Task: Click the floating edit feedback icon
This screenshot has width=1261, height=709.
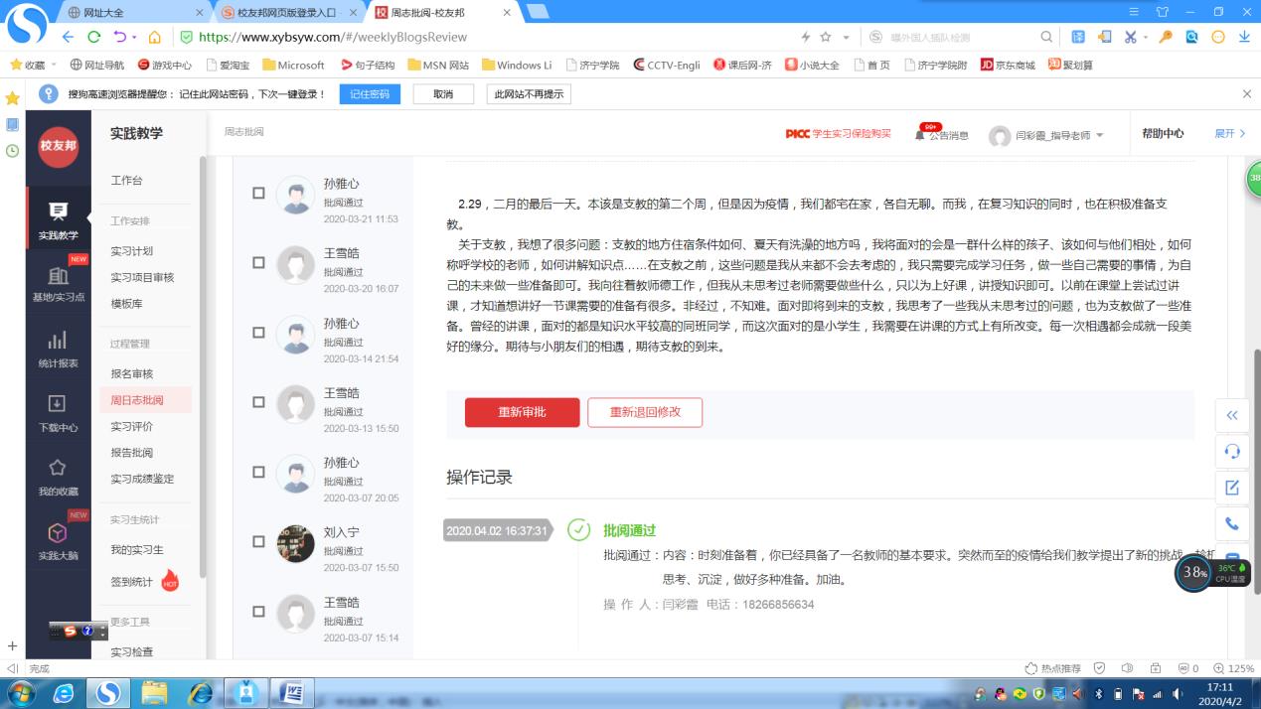Action: coord(1232,488)
